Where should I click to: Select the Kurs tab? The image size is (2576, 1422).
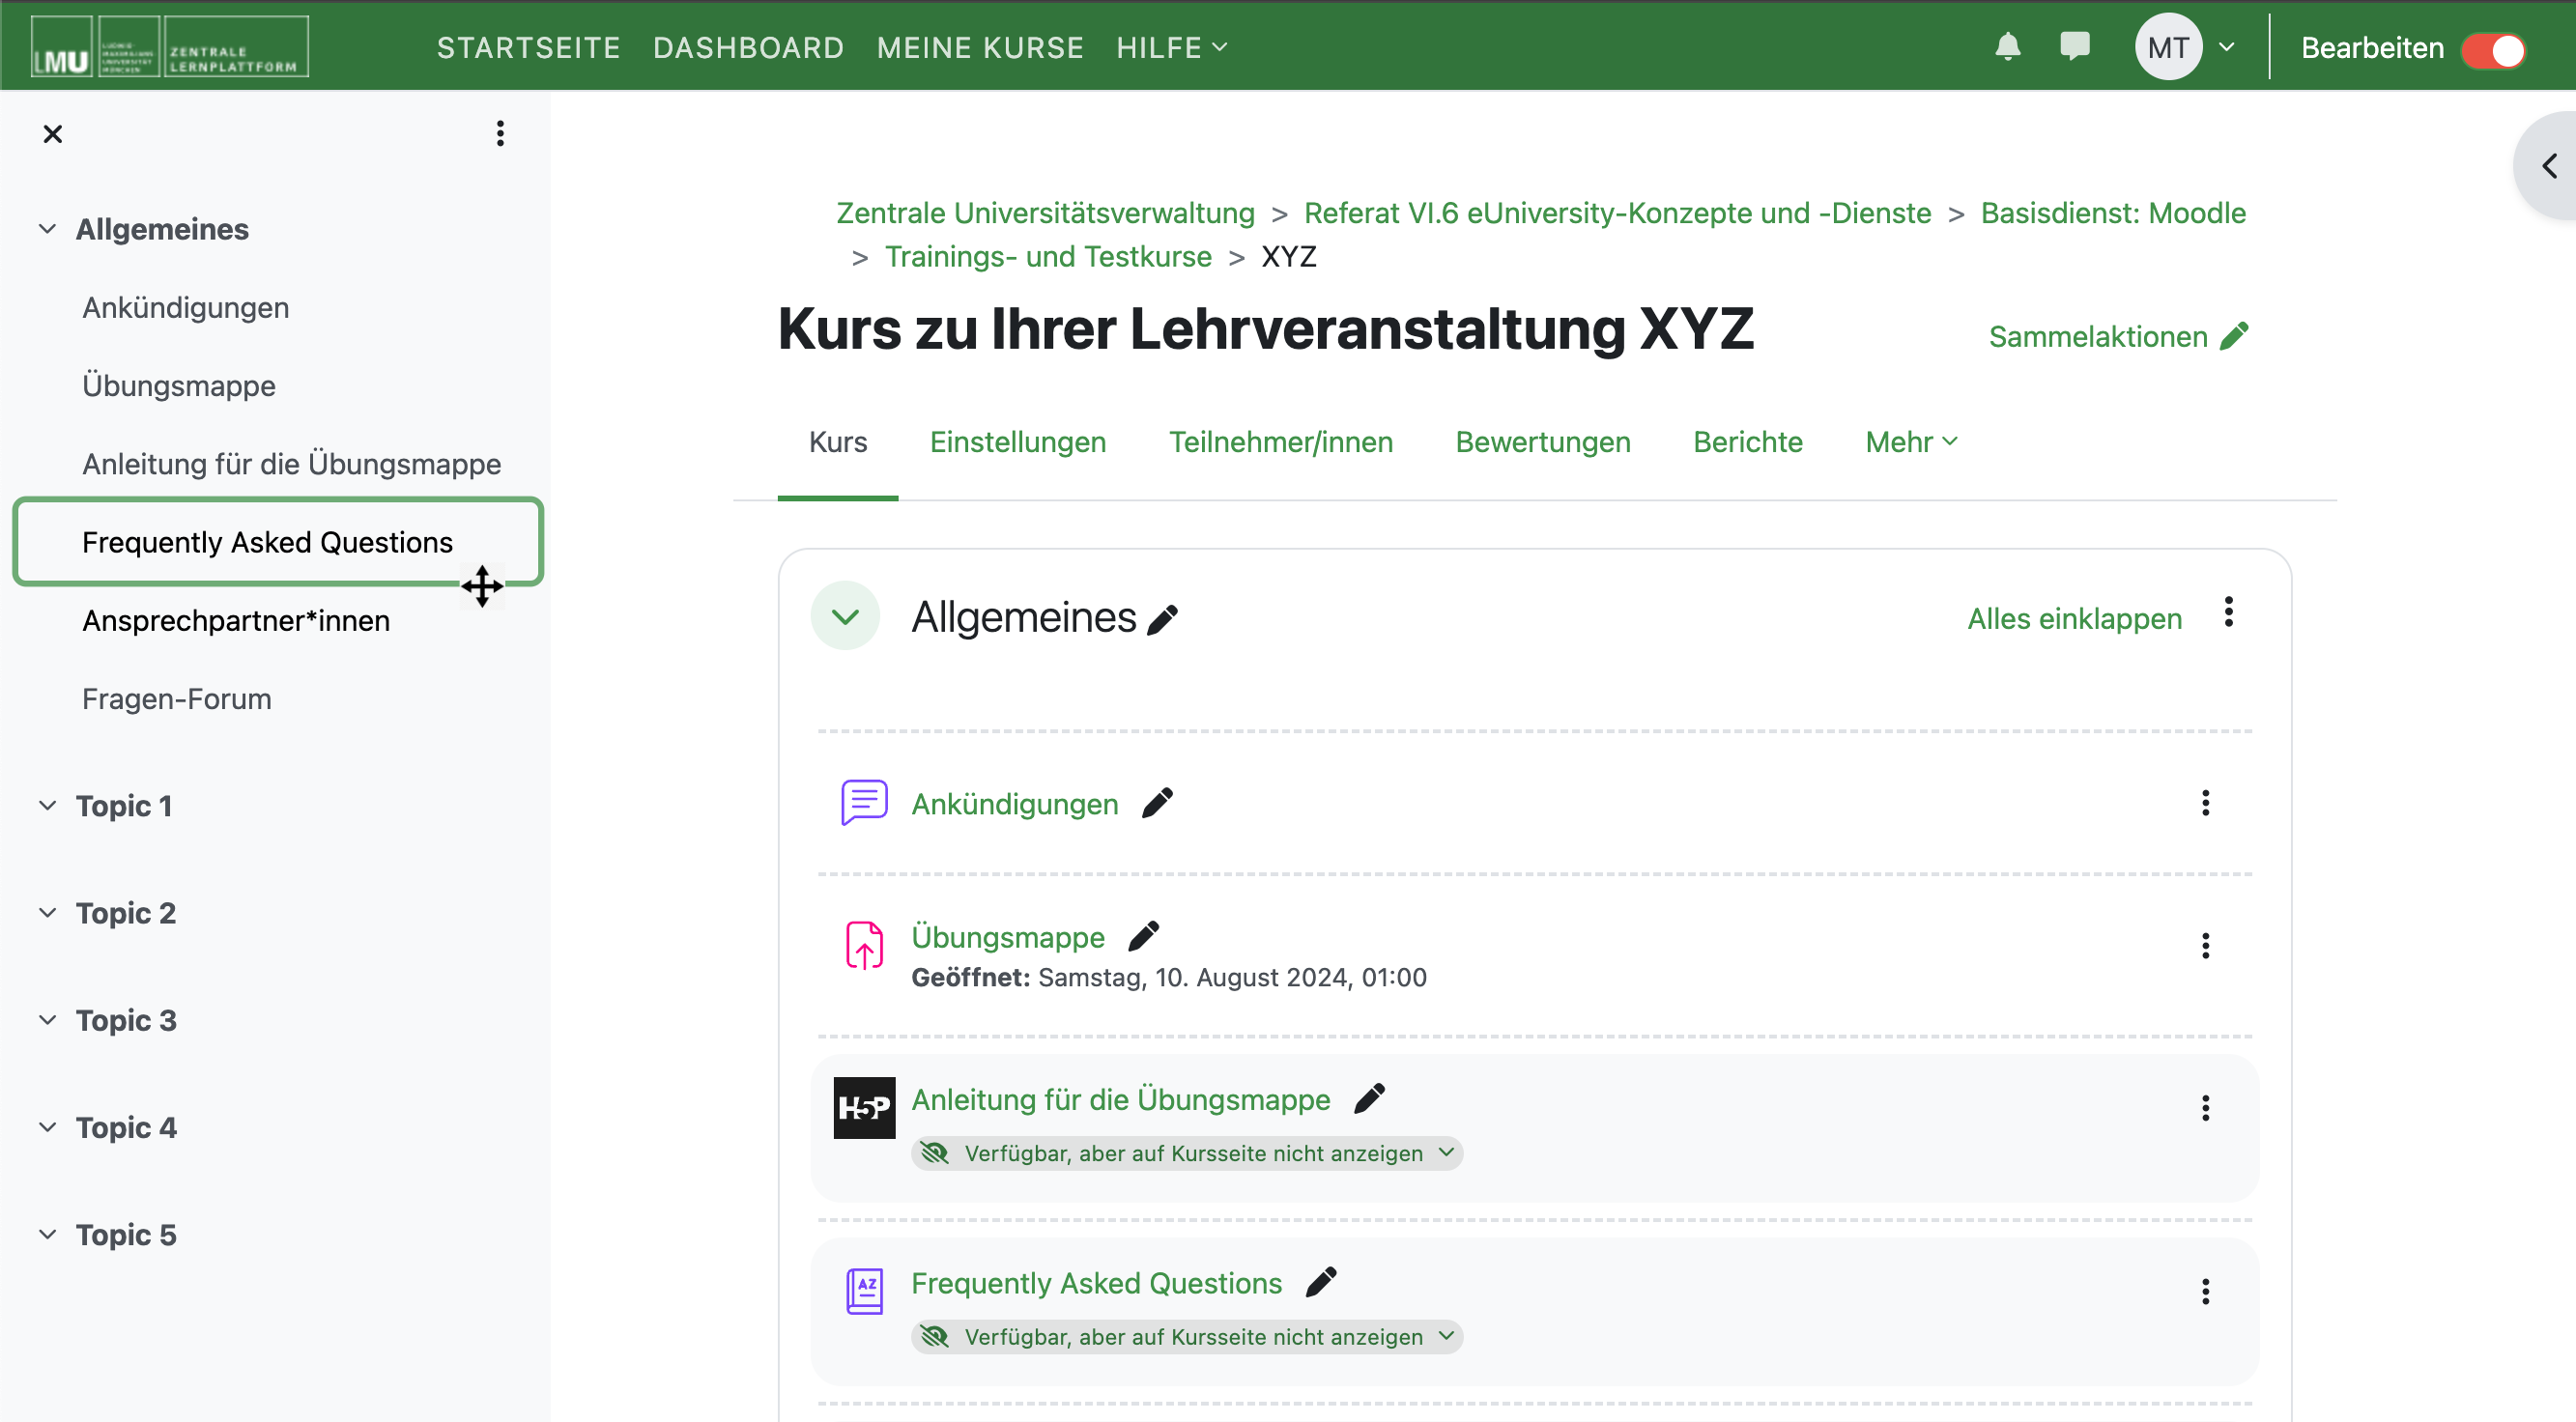(x=838, y=442)
